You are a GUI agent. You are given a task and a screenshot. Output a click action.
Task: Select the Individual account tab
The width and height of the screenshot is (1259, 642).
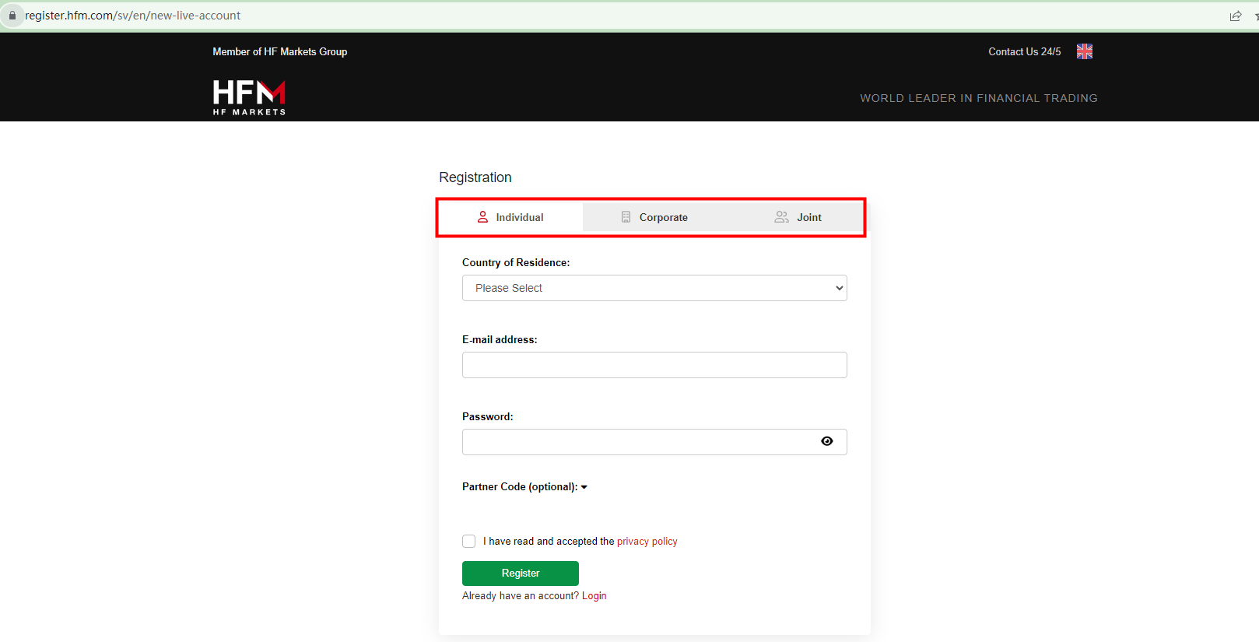[x=510, y=217]
